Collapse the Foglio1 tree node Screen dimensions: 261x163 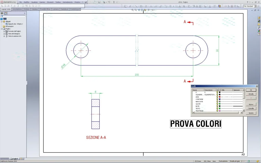pyautogui.click(x=2, y=29)
